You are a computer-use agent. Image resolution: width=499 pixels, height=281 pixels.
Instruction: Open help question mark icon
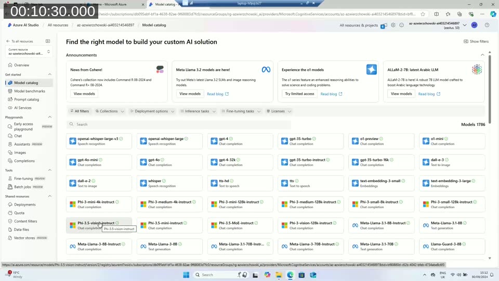point(487,25)
